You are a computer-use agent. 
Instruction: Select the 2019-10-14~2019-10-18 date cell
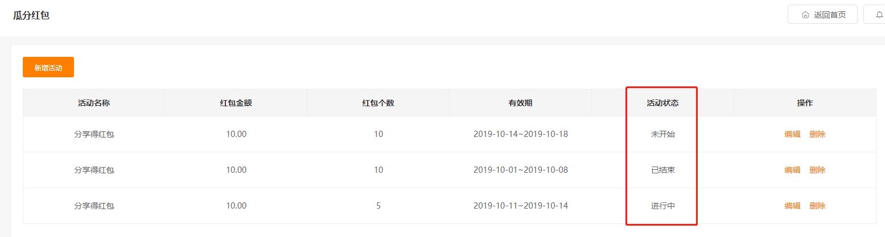[521, 134]
